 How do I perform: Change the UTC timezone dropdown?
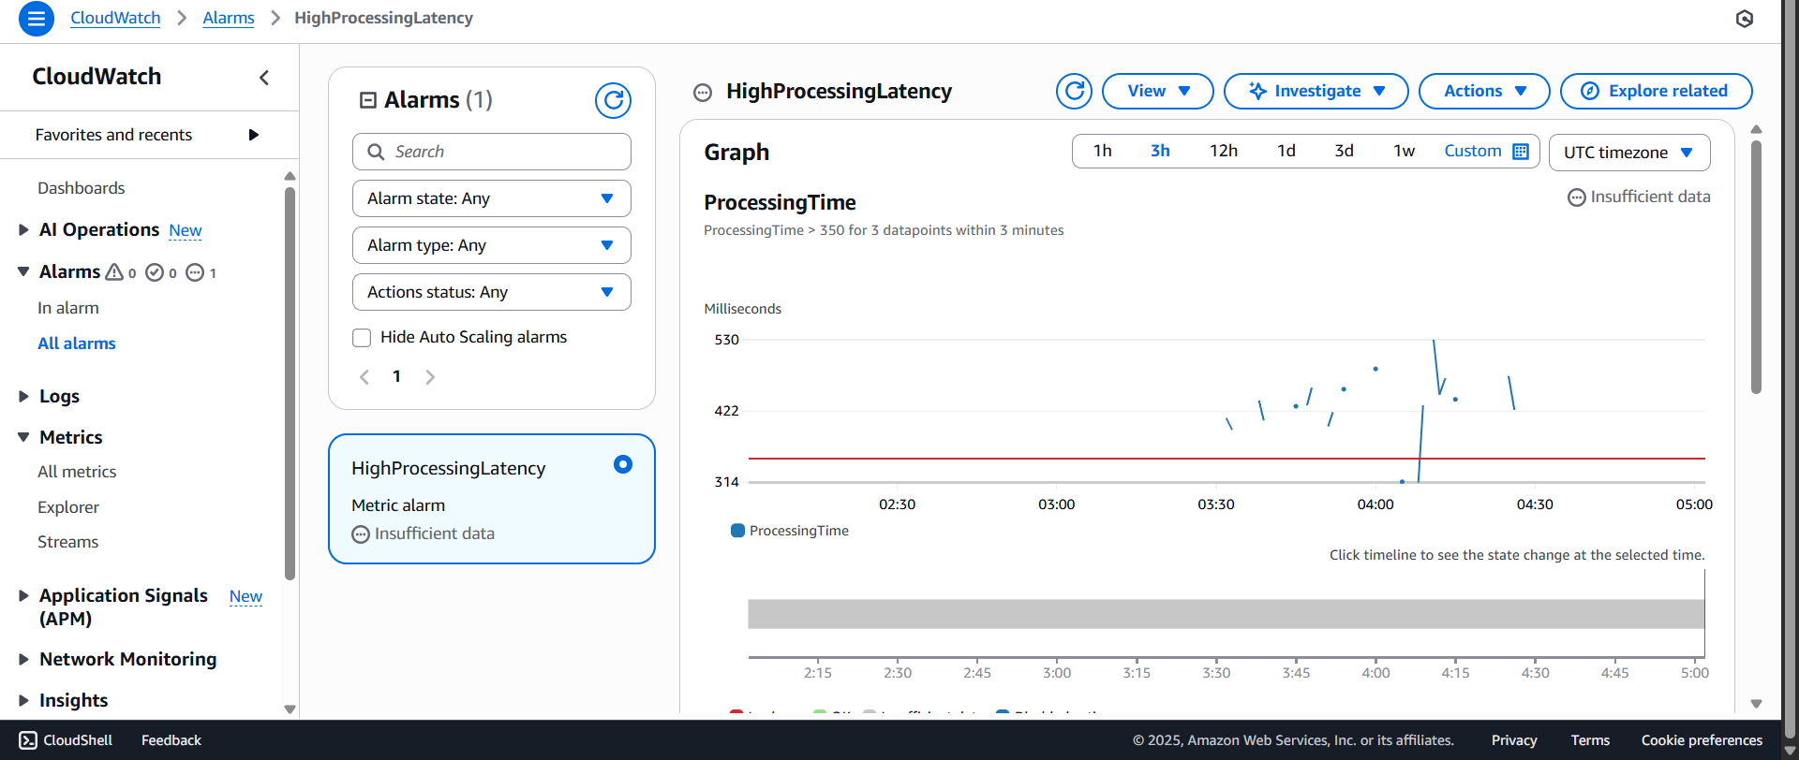point(1628,153)
